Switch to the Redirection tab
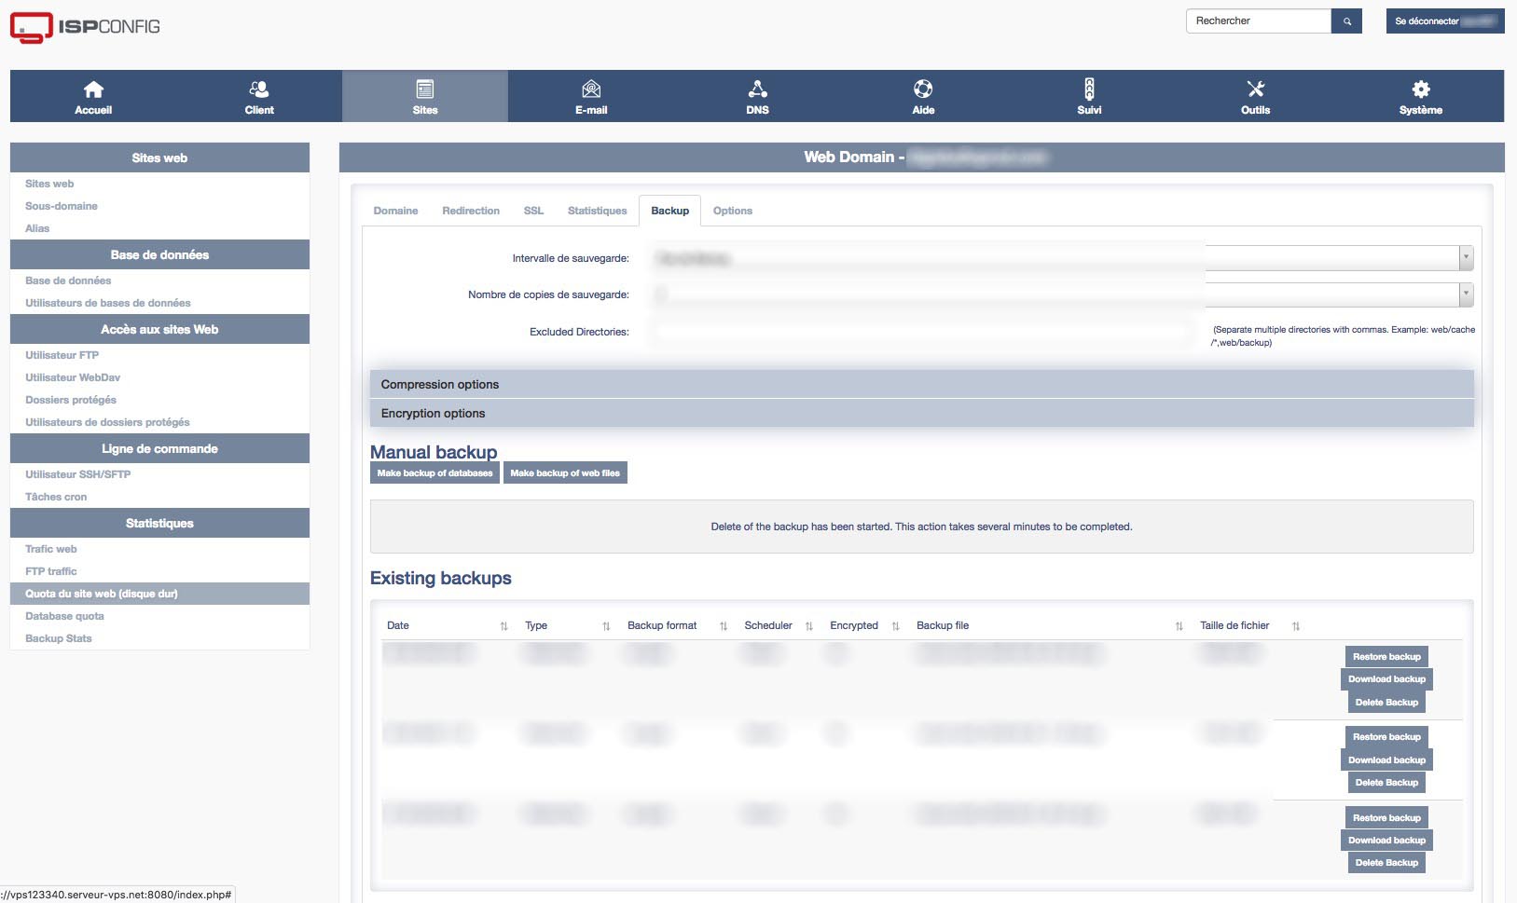The image size is (1517, 903). pyautogui.click(x=471, y=211)
